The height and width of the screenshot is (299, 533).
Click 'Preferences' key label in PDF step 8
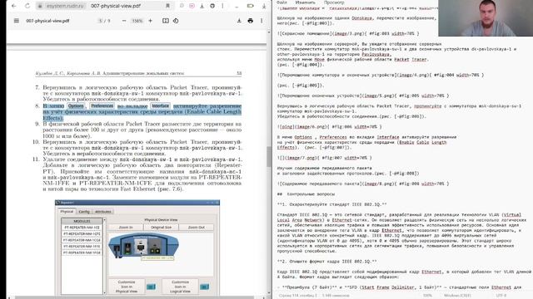click(x=102, y=106)
